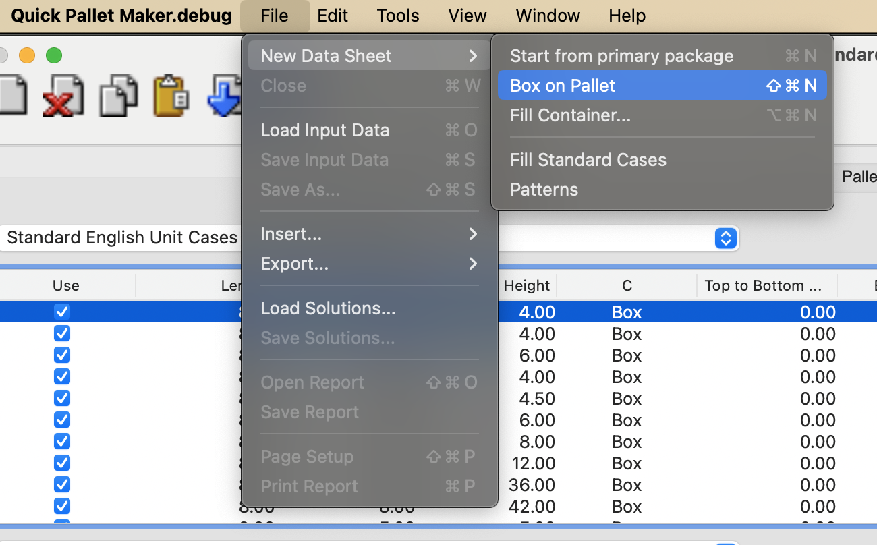Viewport: 877px width, 545px height.
Task: Click the Height column header
Action: click(527, 285)
